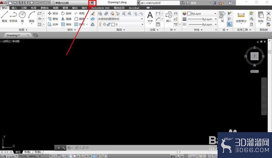Activate the 镜像 (Mirror) tool
Image resolution: width=272 pixels, height=158 pixels.
[66, 19]
